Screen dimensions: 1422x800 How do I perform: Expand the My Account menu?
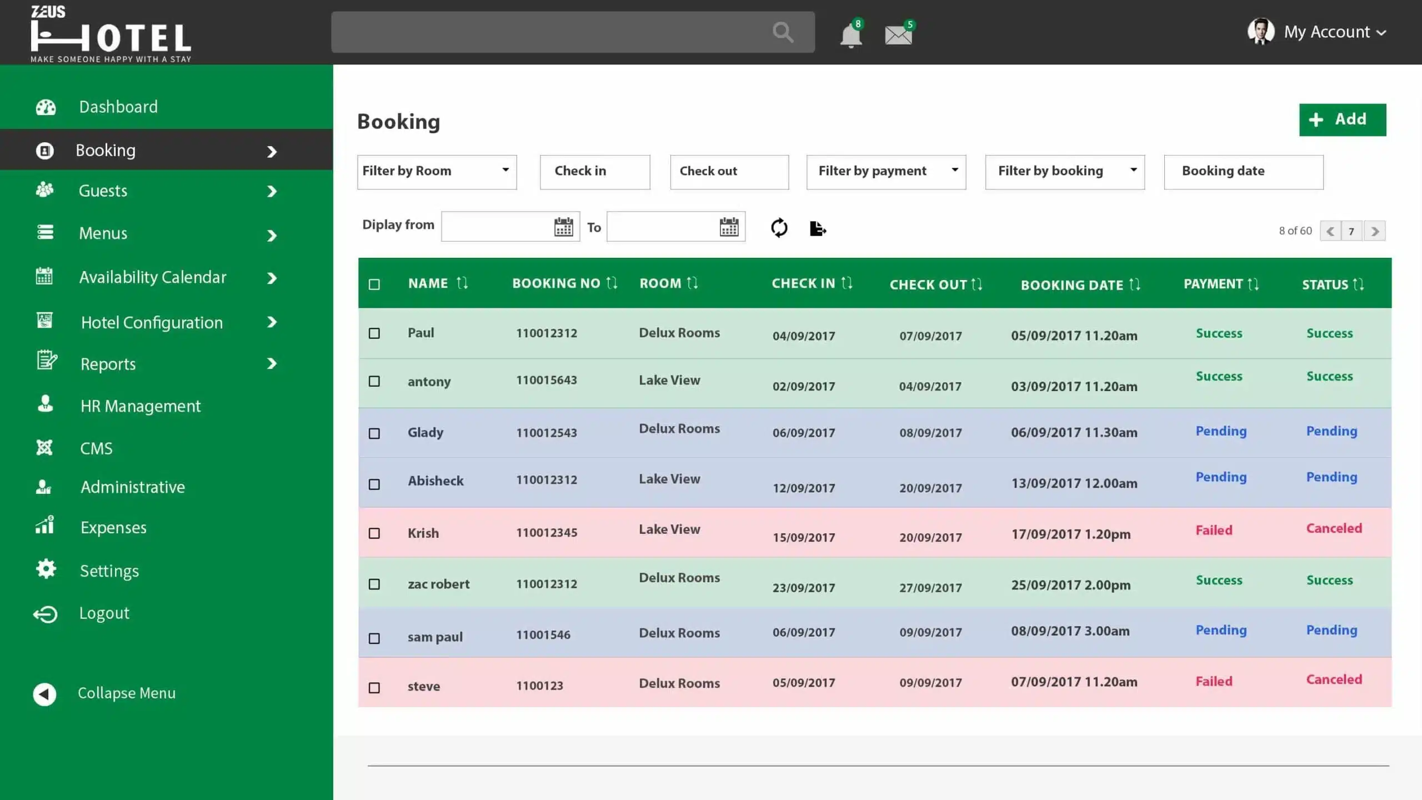(1334, 32)
